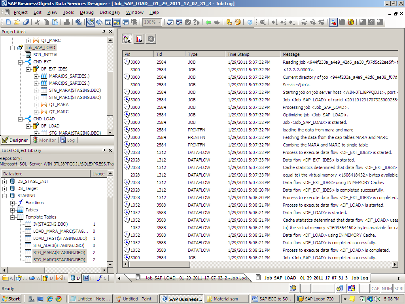Viewport: 405px width, 304px height.
Task: Click the Datastore column header
Action: click(46, 174)
